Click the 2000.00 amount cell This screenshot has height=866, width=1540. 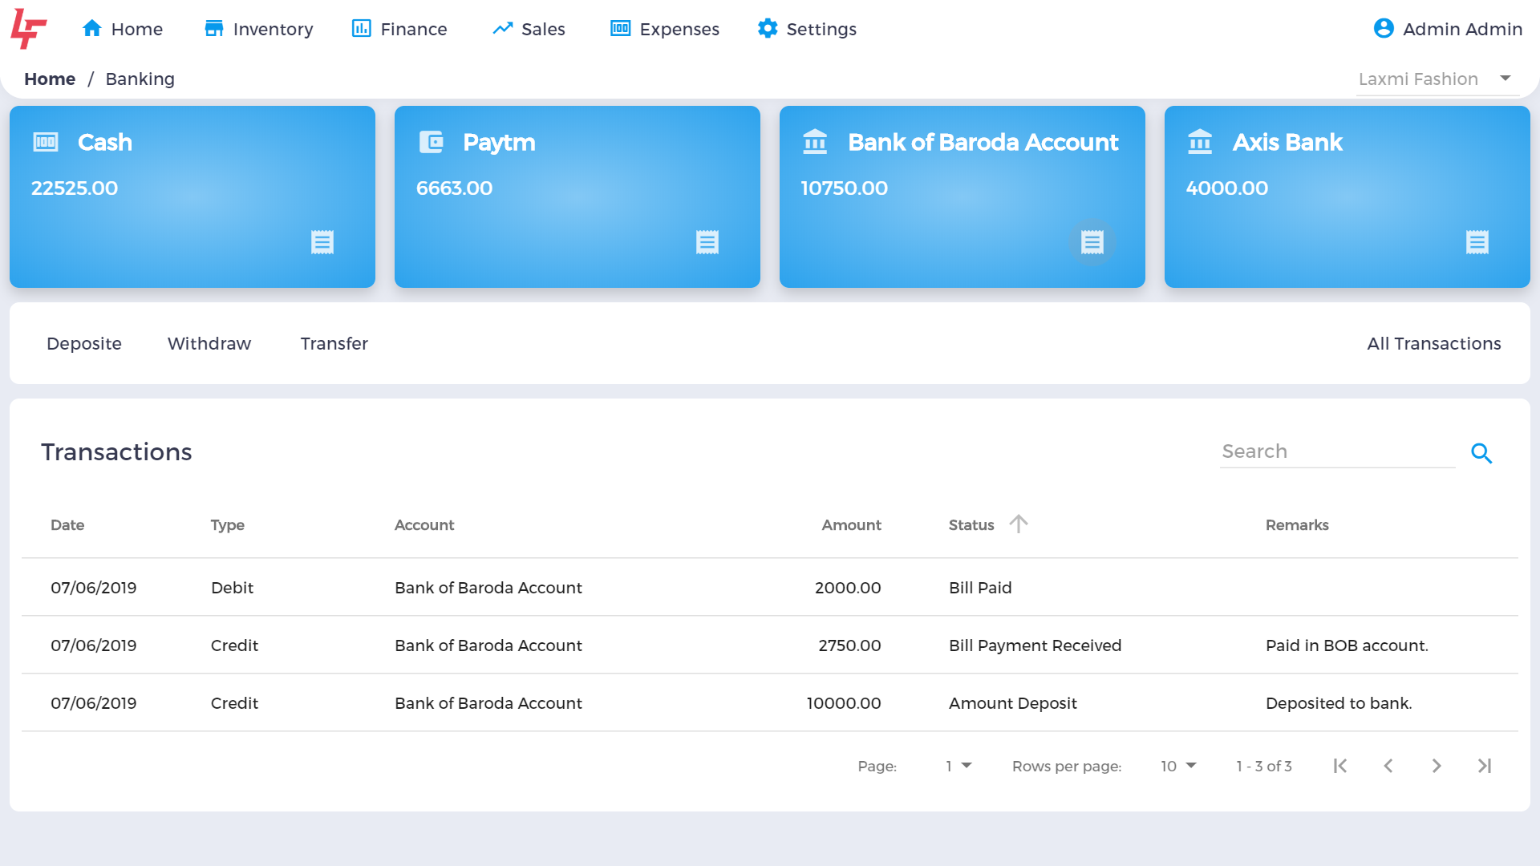click(848, 588)
